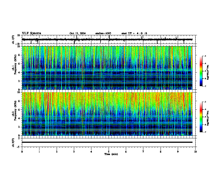Click the "VLF Spectra" plot title

(31, 33)
